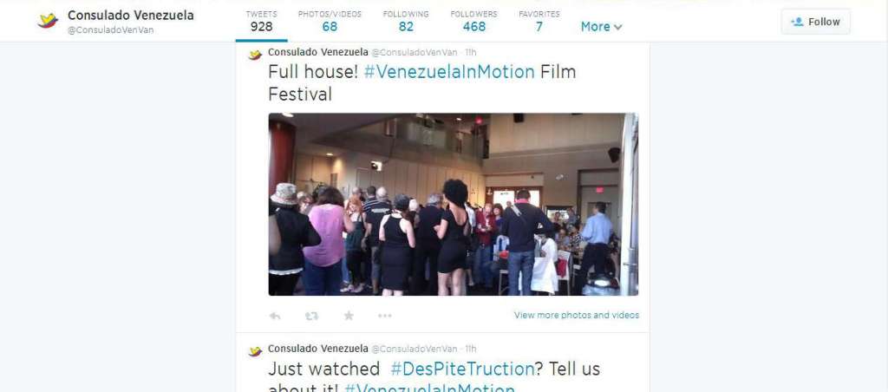Retweet the Full house tweet
The width and height of the screenshot is (888, 392).
pyautogui.click(x=311, y=316)
